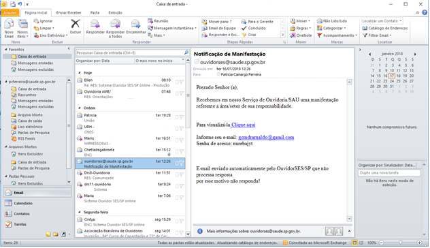
Task: Click the Criar quick step
Action: coord(249,35)
